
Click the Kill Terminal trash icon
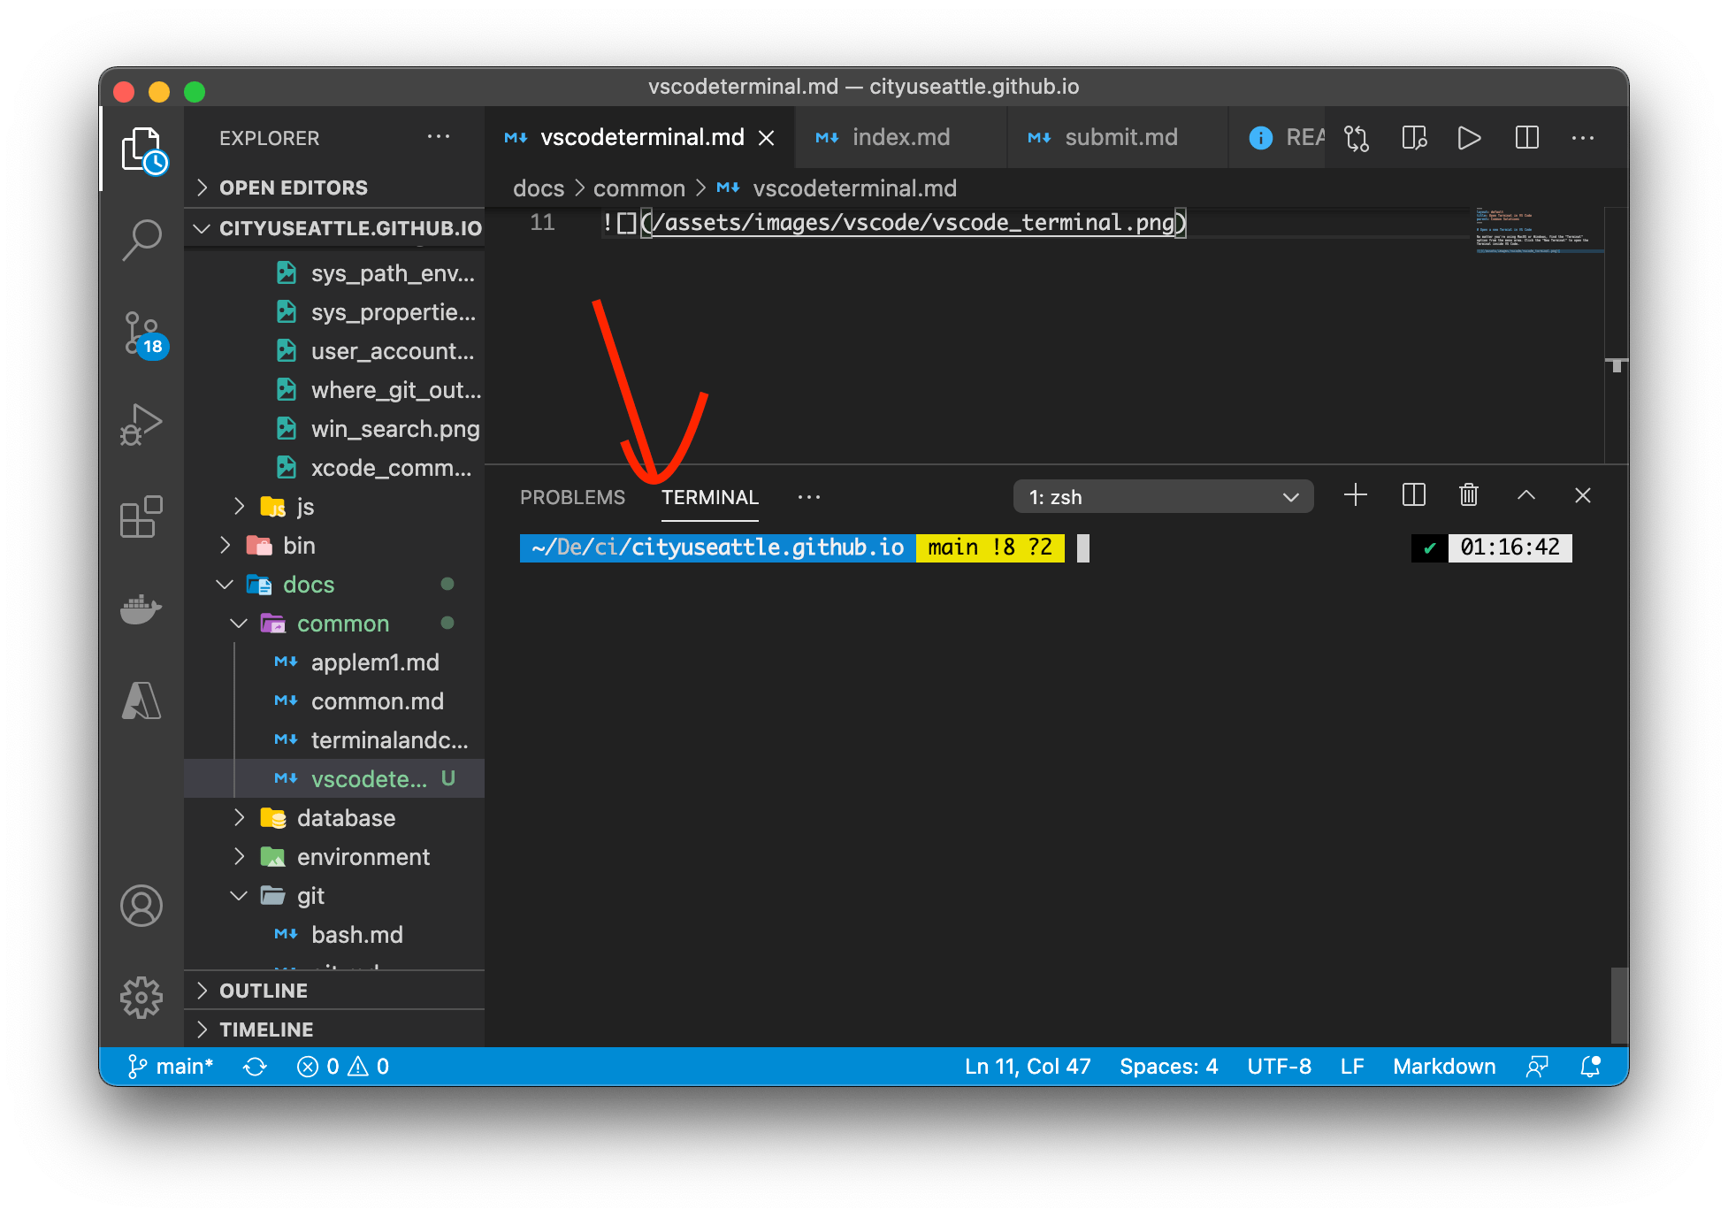tap(1468, 495)
